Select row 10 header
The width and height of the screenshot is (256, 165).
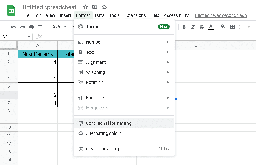coord(9,127)
